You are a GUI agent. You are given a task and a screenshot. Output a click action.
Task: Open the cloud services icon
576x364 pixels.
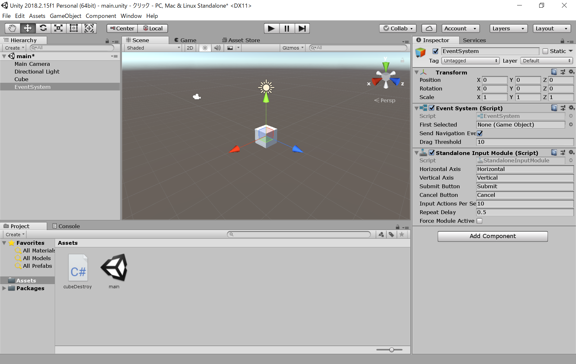(x=429, y=28)
